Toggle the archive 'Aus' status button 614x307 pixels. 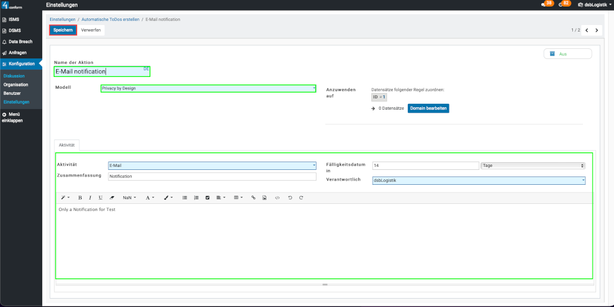tap(568, 54)
